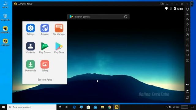Open the More options sidebar icon

point(187,61)
